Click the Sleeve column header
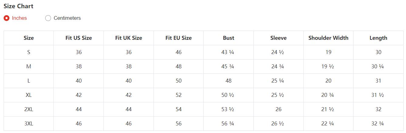This screenshot has width=406, height=133. tap(278, 38)
